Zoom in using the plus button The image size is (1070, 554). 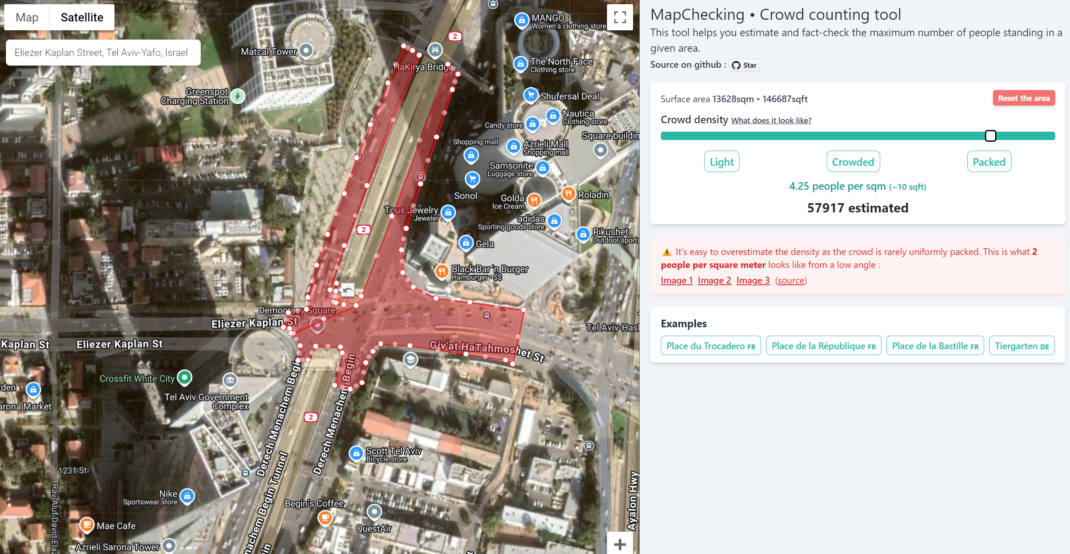coord(620,544)
